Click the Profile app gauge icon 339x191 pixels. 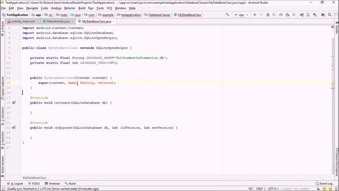point(281,15)
